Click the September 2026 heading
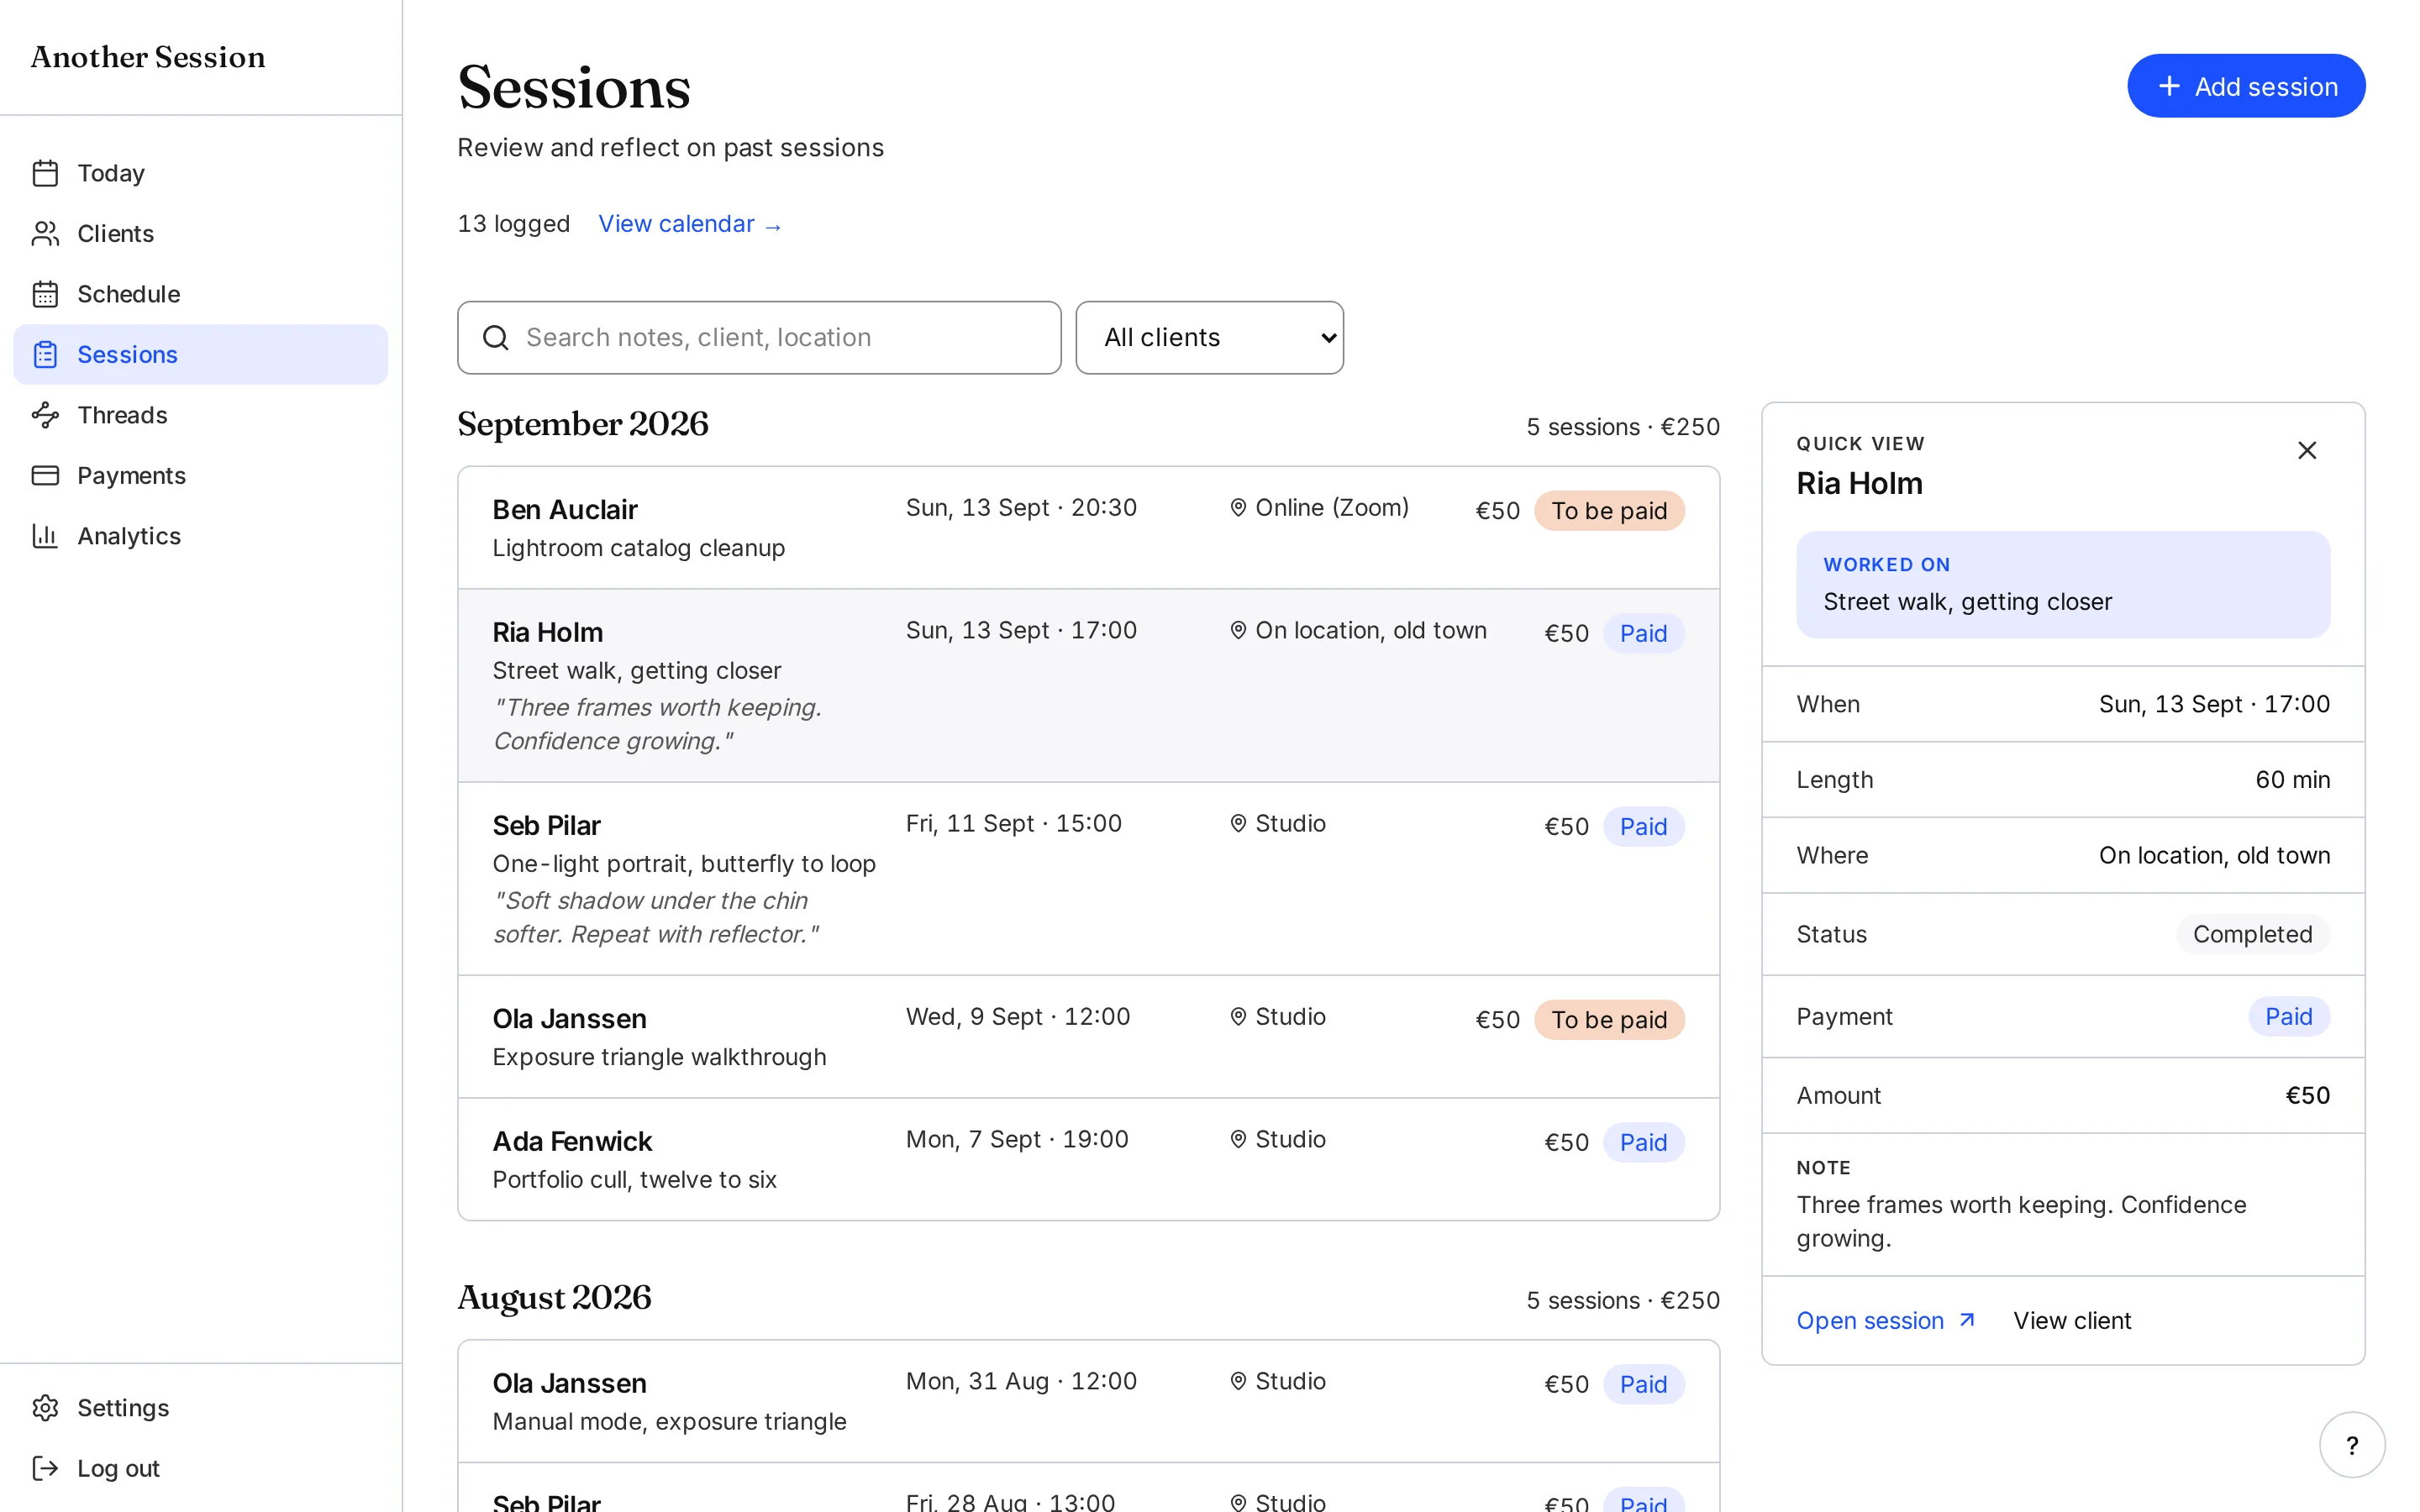The height and width of the screenshot is (1512, 2420). coord(583,424)
